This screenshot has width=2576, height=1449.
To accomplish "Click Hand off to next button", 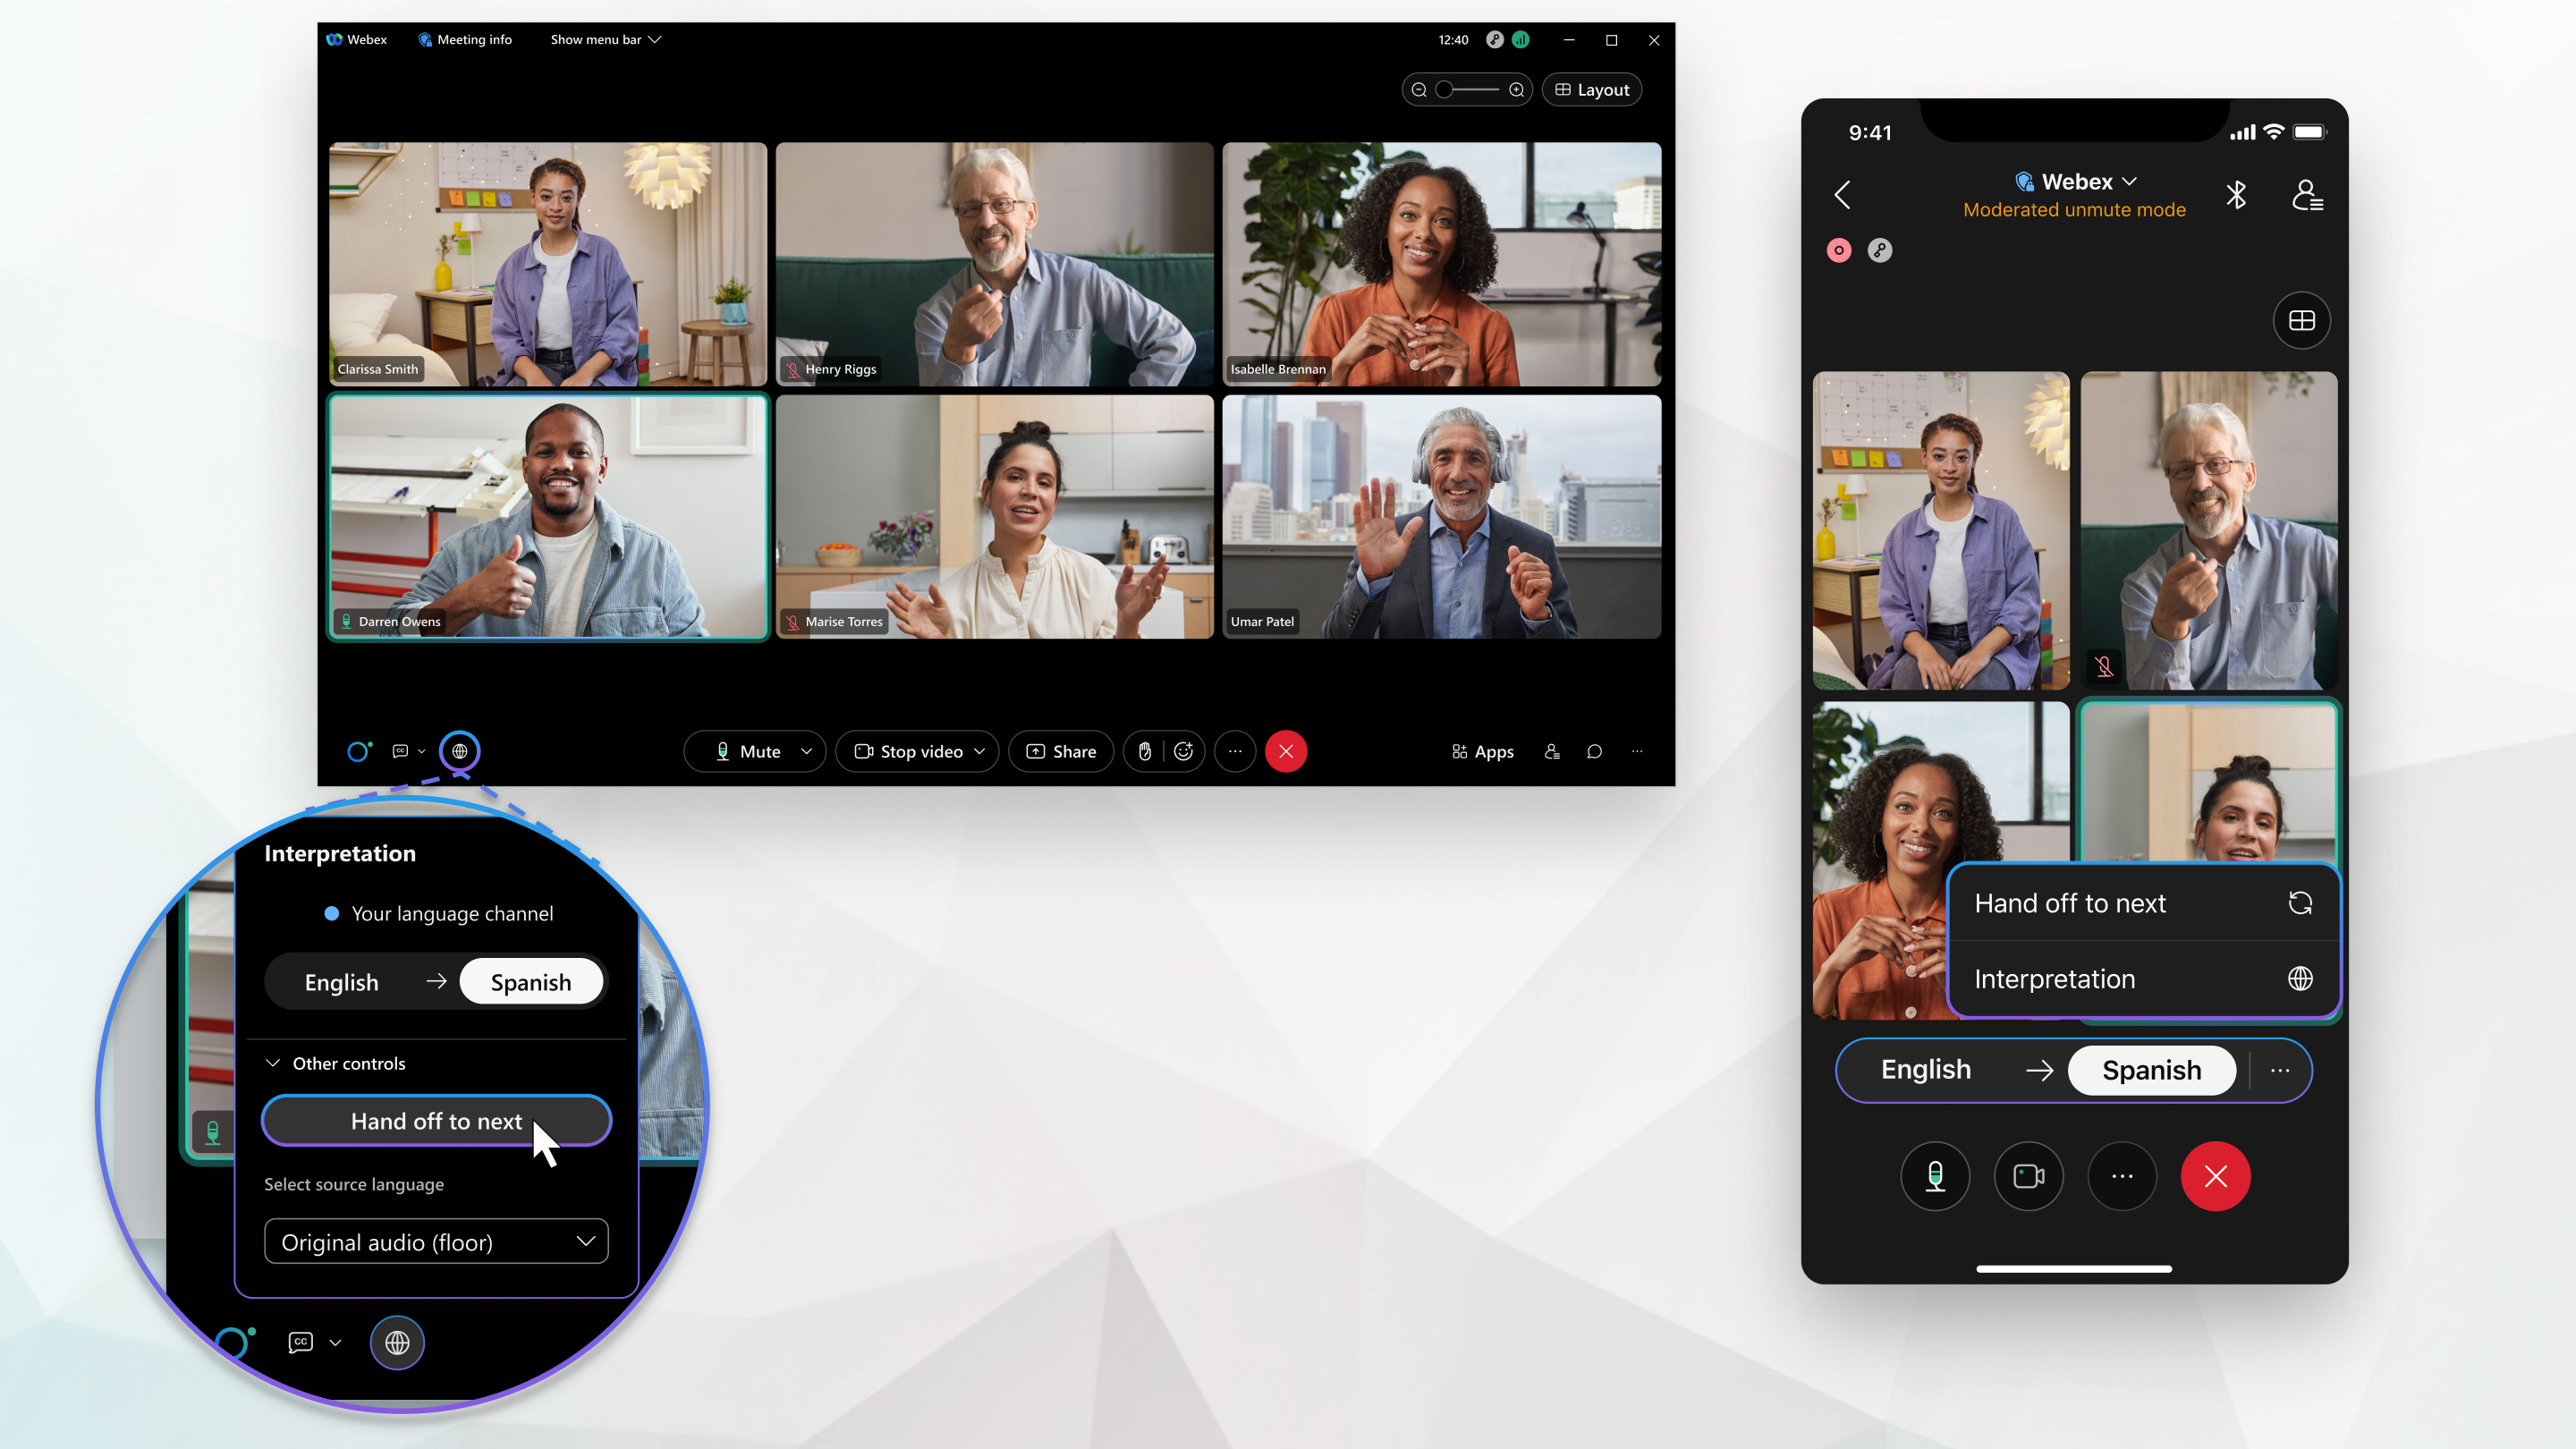I will (x=437, y=1120).
